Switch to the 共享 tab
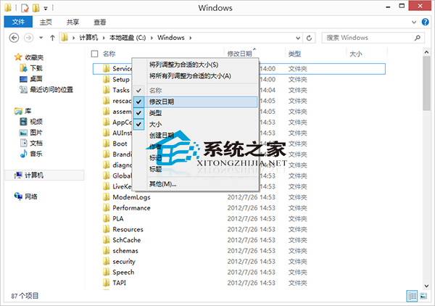Screen dimensions: 435x306 [x=72, y=22]
